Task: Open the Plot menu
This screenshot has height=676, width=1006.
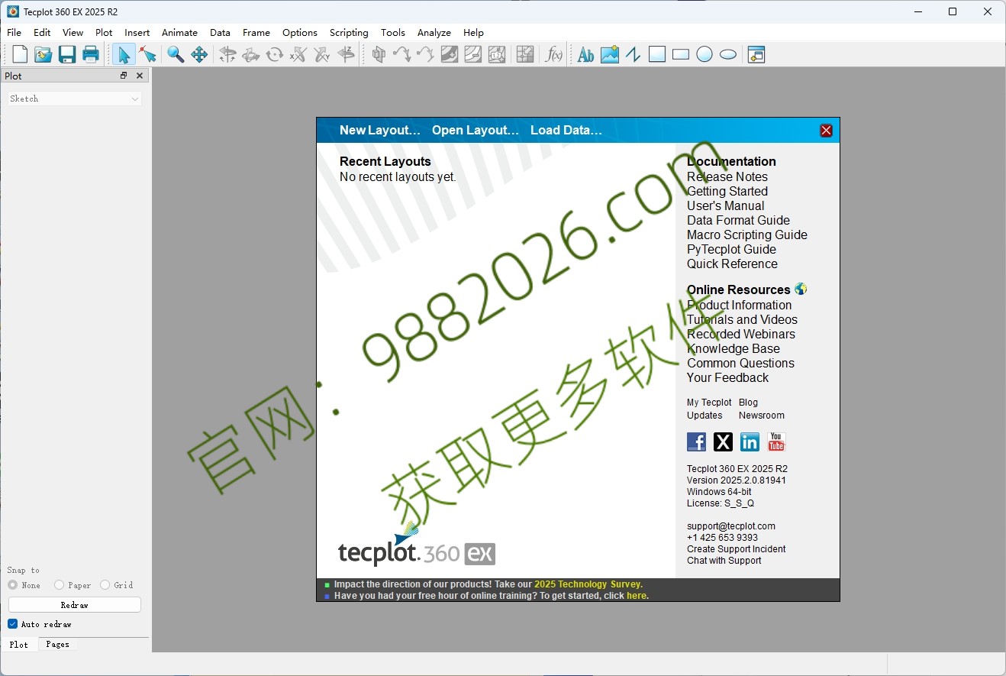Action: pos(104,33)
